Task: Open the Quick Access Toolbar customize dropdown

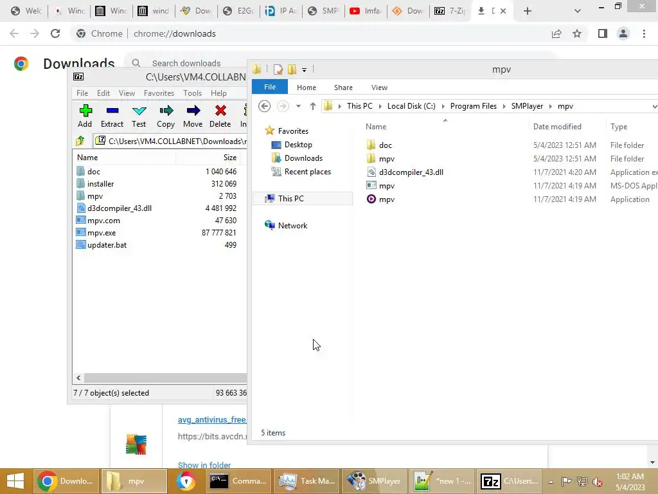Action: point(304,69)
